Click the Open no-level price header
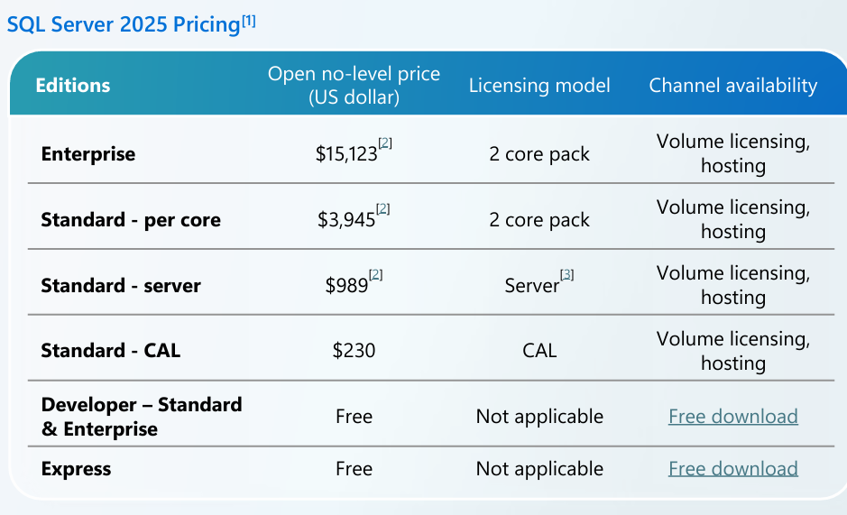The width and height of the screenshot is (847, 515). tap(354, 86)
